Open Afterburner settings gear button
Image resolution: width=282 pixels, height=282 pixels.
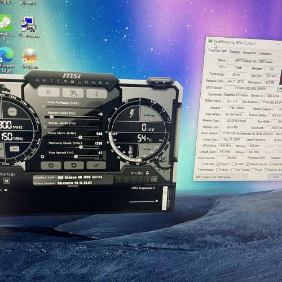[x=51, y=165]
